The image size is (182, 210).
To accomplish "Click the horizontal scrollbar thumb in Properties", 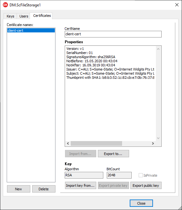I will point(96,143).
